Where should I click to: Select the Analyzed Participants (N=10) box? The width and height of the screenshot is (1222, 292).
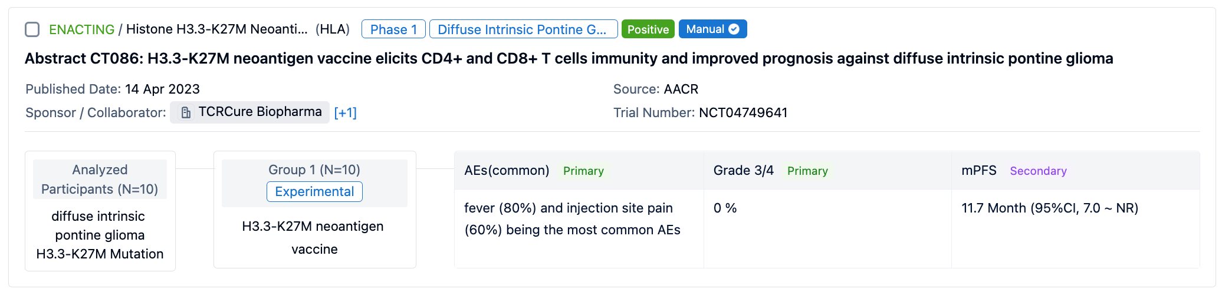100,180
